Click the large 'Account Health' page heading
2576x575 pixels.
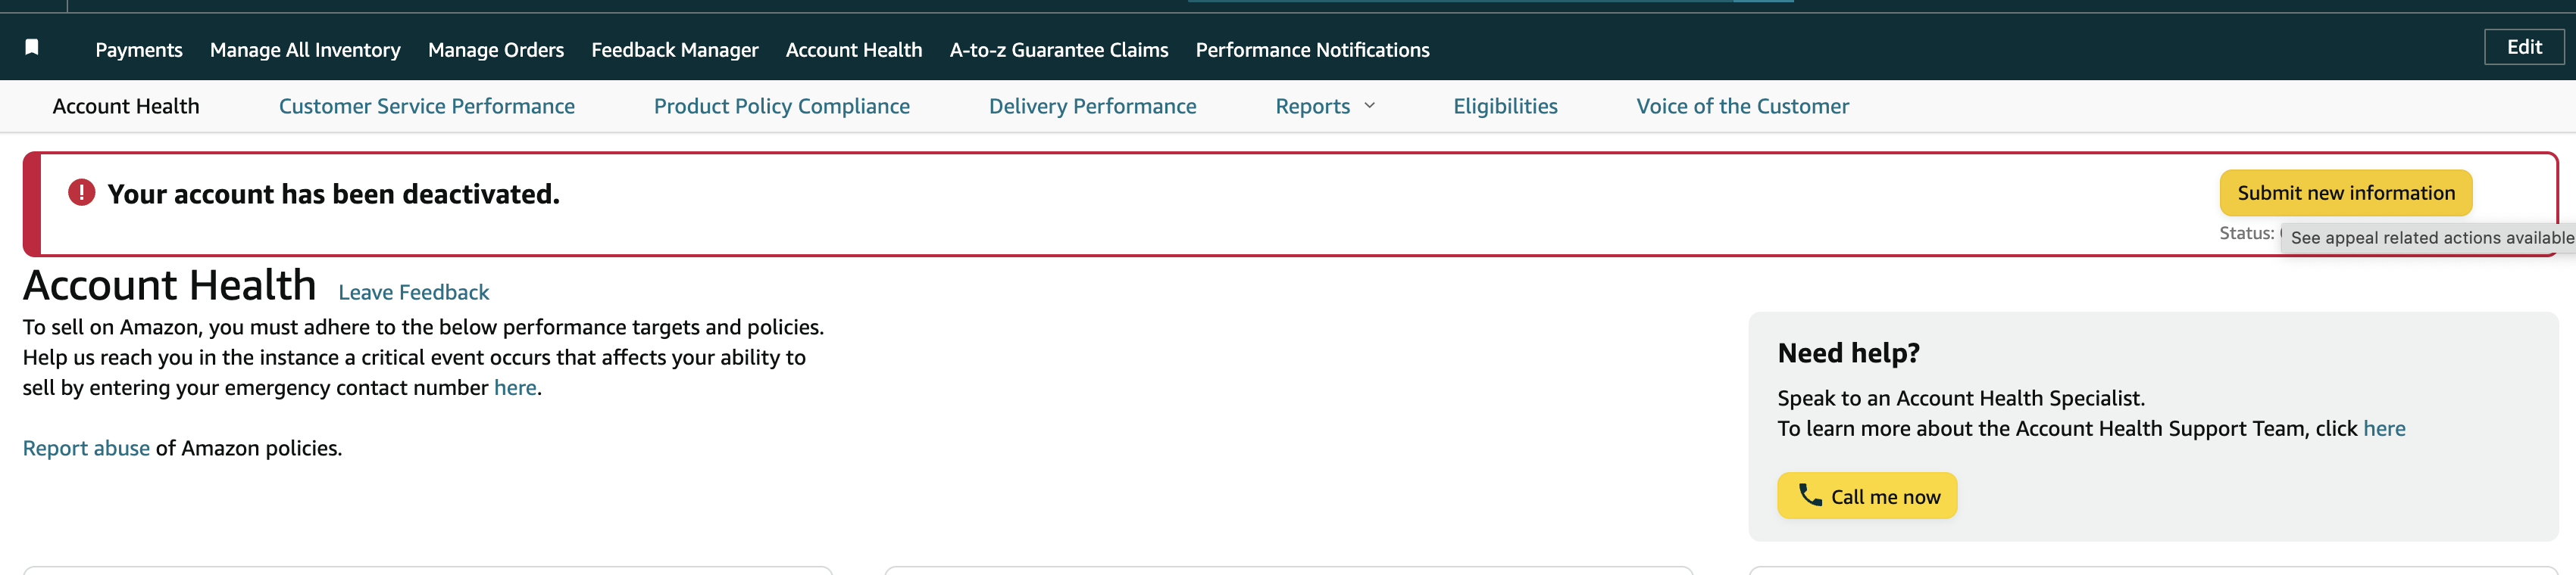click(170, 285)
